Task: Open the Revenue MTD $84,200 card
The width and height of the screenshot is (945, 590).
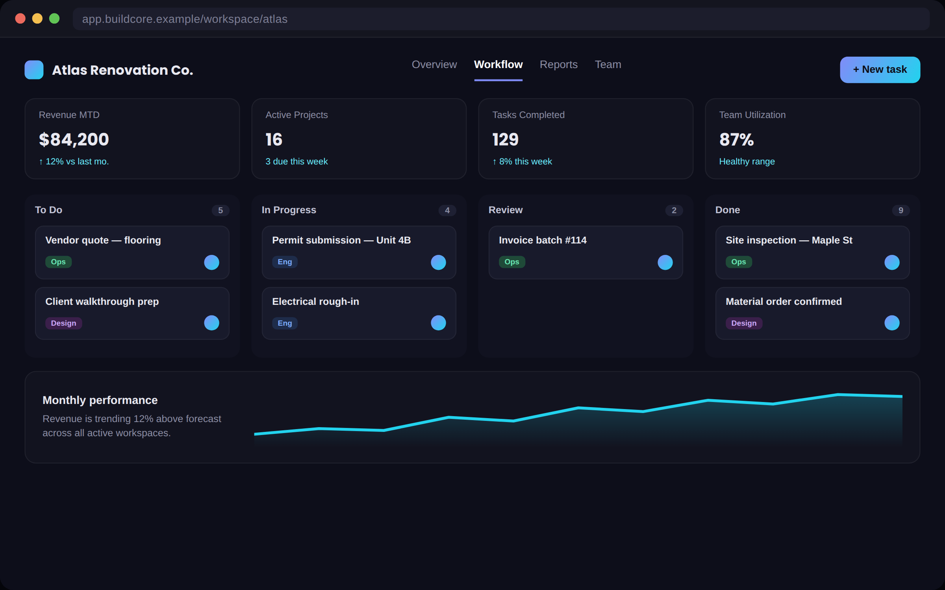Action: coord(132,139)
